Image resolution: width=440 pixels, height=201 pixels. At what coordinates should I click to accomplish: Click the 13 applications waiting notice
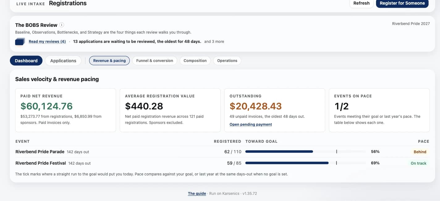point(137,42)
